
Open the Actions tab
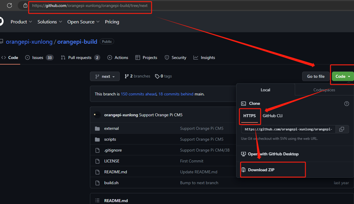[118, 57]
